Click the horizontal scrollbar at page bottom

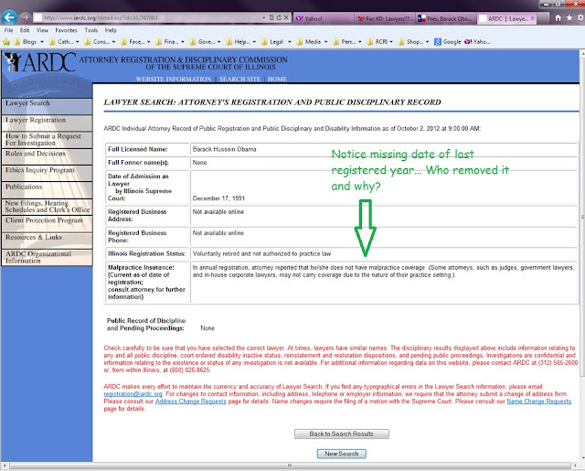[x=290, y=466]
